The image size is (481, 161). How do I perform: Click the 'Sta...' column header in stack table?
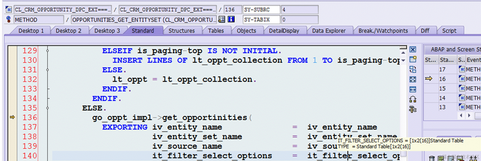[447, 60]
